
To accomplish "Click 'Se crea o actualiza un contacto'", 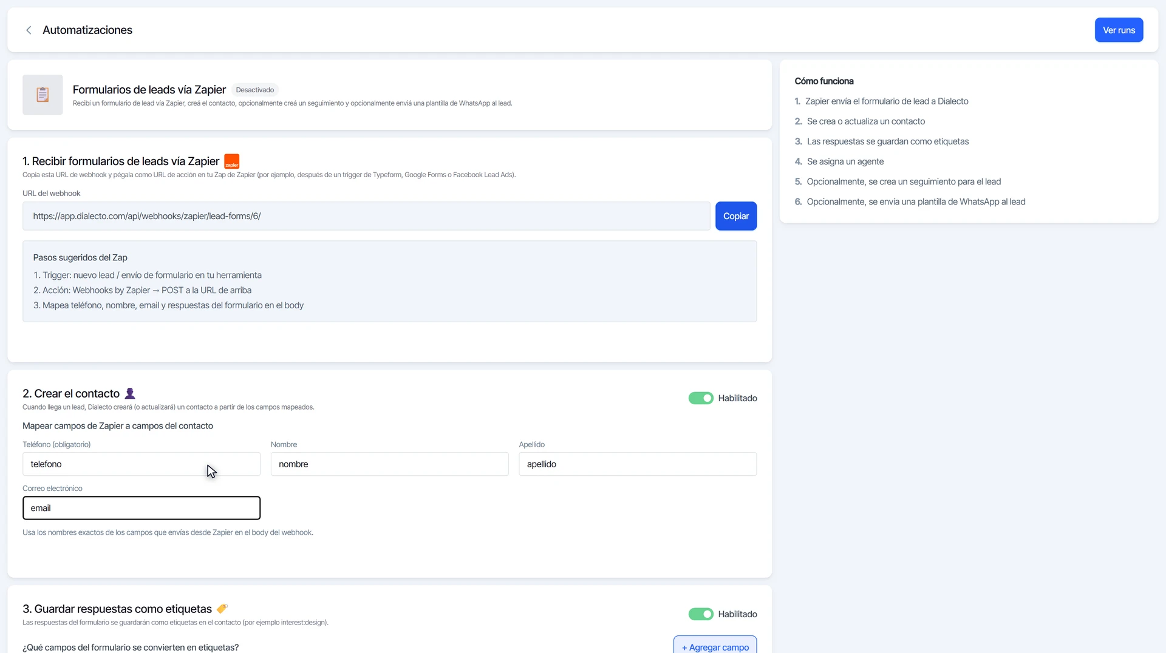I will [x=866, y=121].
